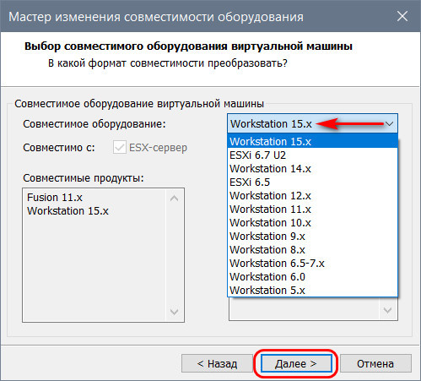The height and width of the screenshot is (381, 421).
Task: Select Workstation 10.x entry
Action: [x=312, y=222]
